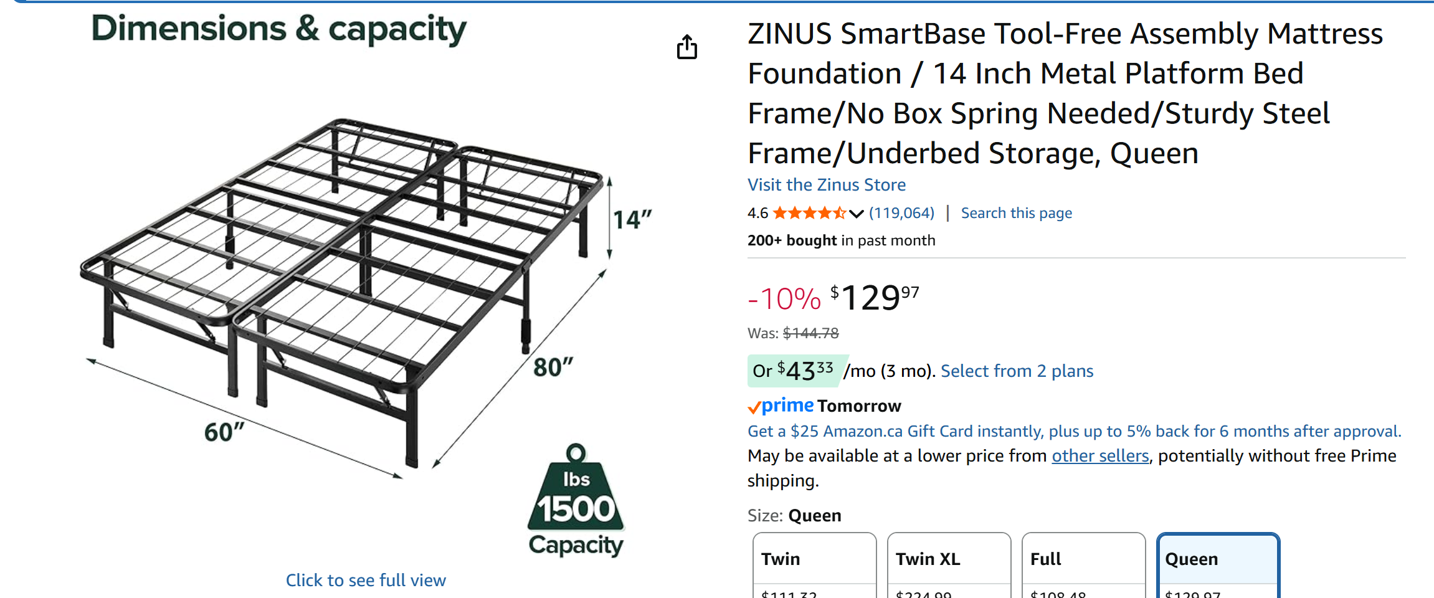
Task: Open the Visit the Zinus Store link
Action: coord(827,185)
